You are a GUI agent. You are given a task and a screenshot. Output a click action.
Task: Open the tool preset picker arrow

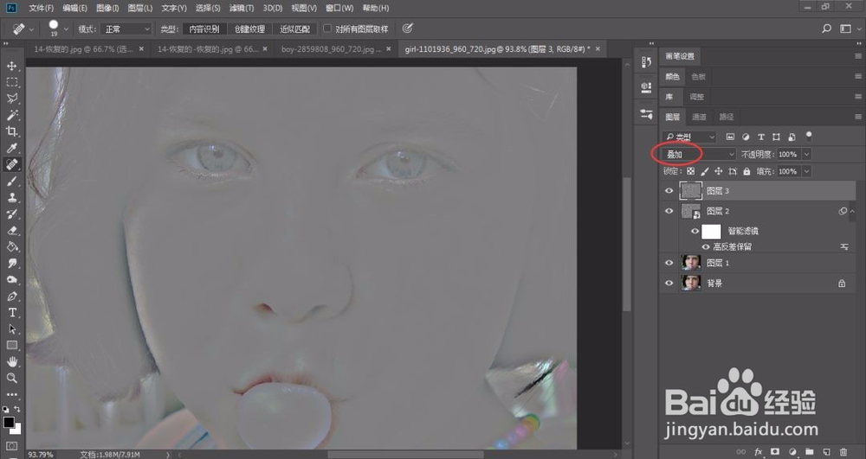(31, 29)
